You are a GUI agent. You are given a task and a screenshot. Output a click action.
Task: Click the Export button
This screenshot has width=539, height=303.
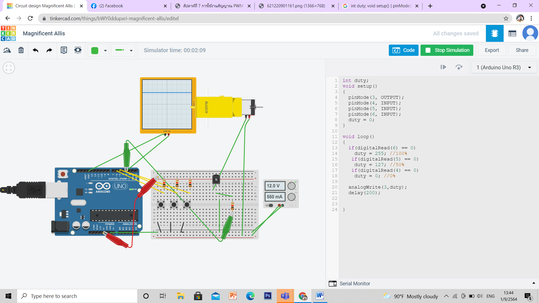492,50
